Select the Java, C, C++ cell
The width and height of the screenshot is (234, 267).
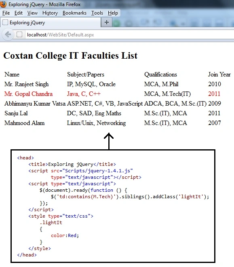point(84,94)
